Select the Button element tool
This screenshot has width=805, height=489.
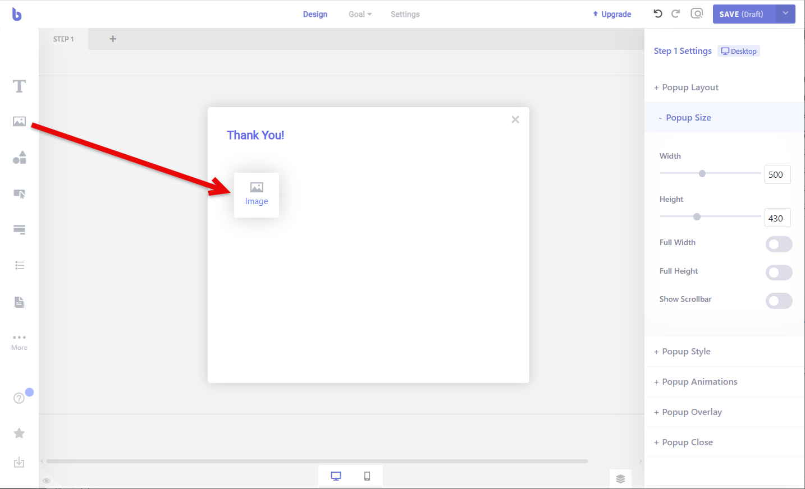[19, 194]
